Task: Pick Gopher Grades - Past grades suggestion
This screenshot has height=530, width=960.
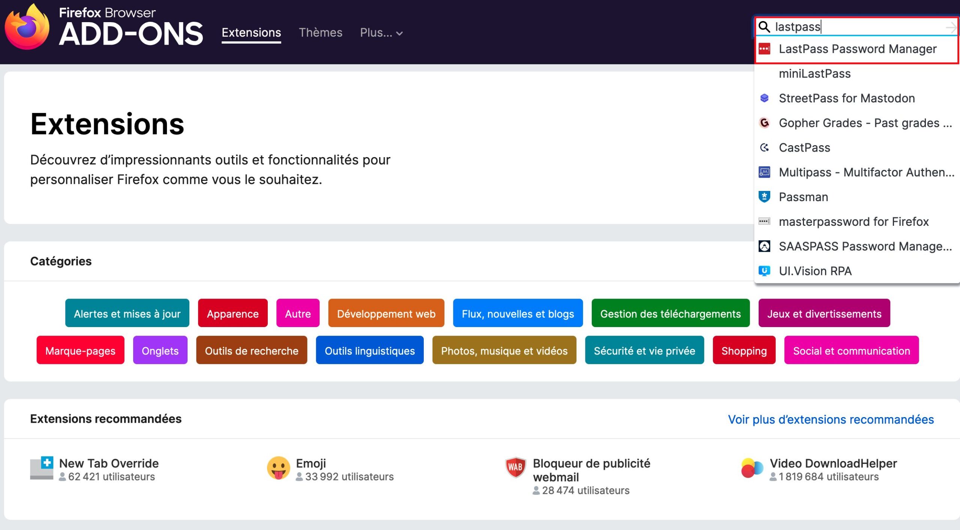Action: (x=856, y=123)
